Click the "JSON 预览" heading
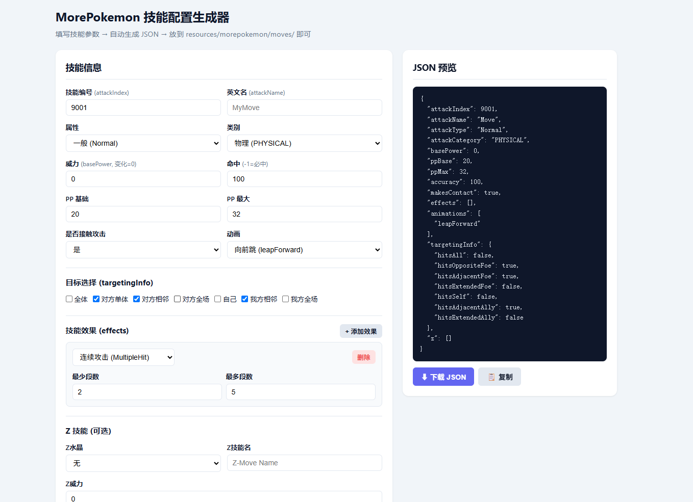Image resolution: width=693 pixels, height=502 pixels. (434, 68)
